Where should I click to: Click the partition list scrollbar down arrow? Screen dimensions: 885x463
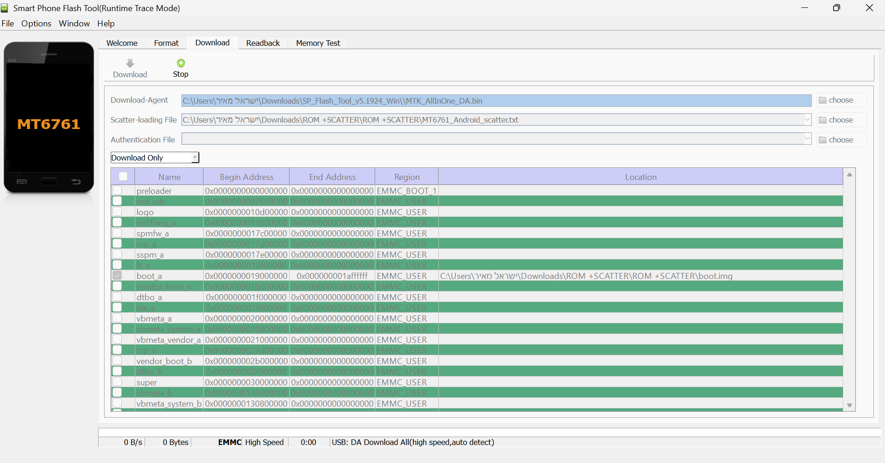849,405
